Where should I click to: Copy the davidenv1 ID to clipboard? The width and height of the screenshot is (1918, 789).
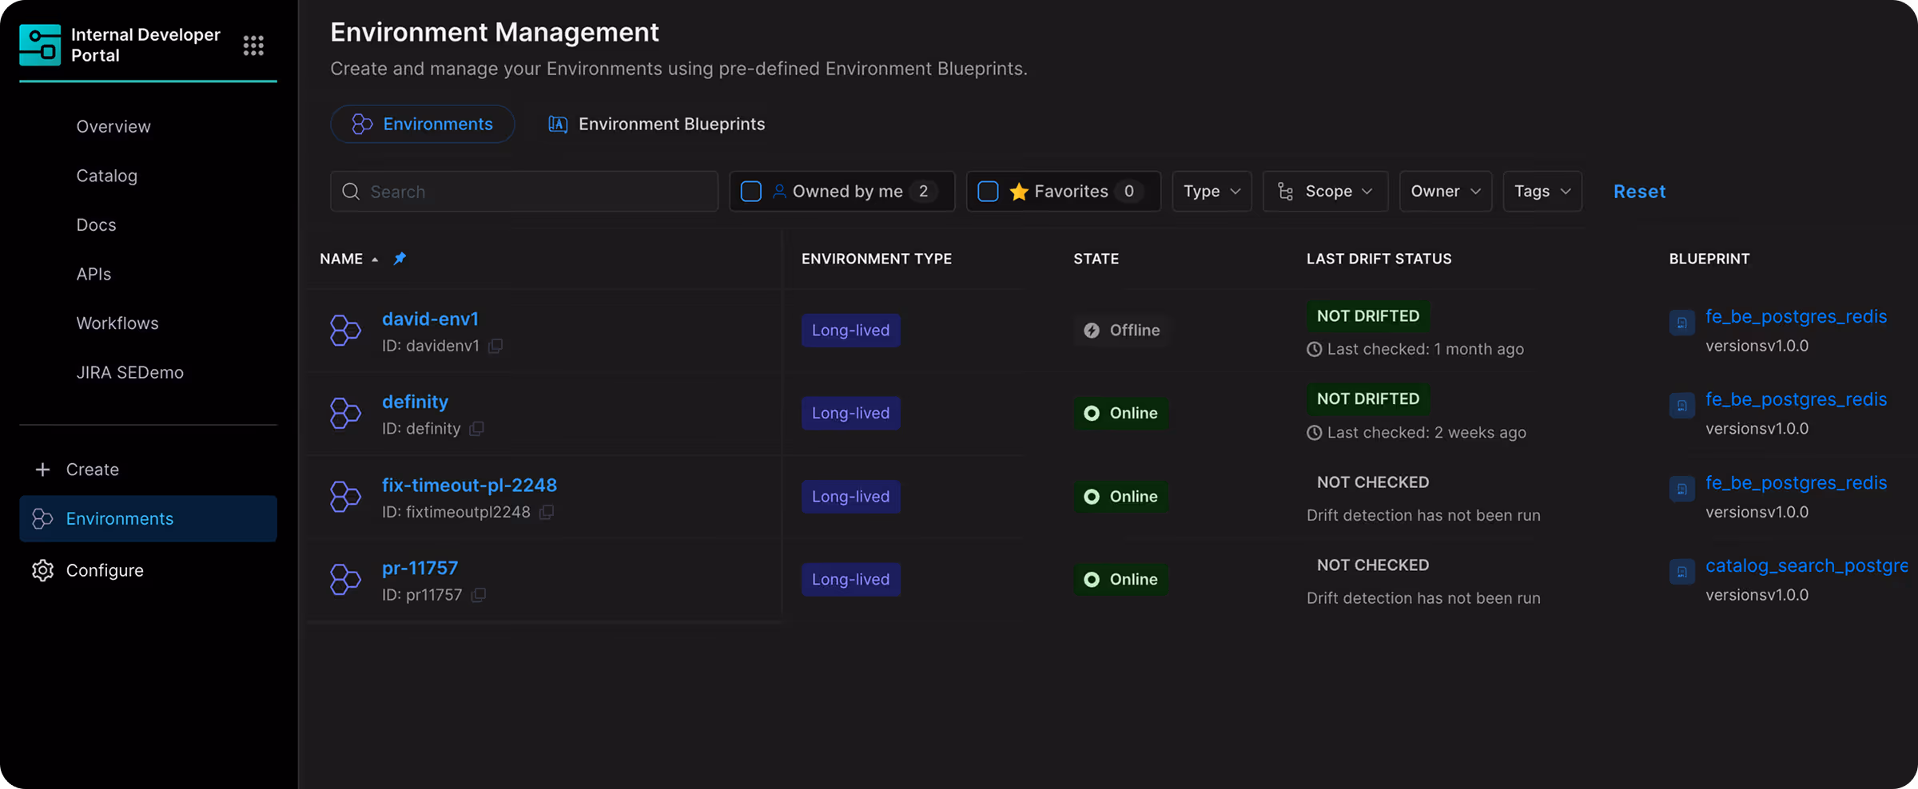(x=495, y=346)
